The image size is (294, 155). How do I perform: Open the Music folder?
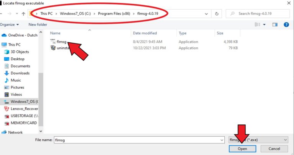click(x=13, y=80)
